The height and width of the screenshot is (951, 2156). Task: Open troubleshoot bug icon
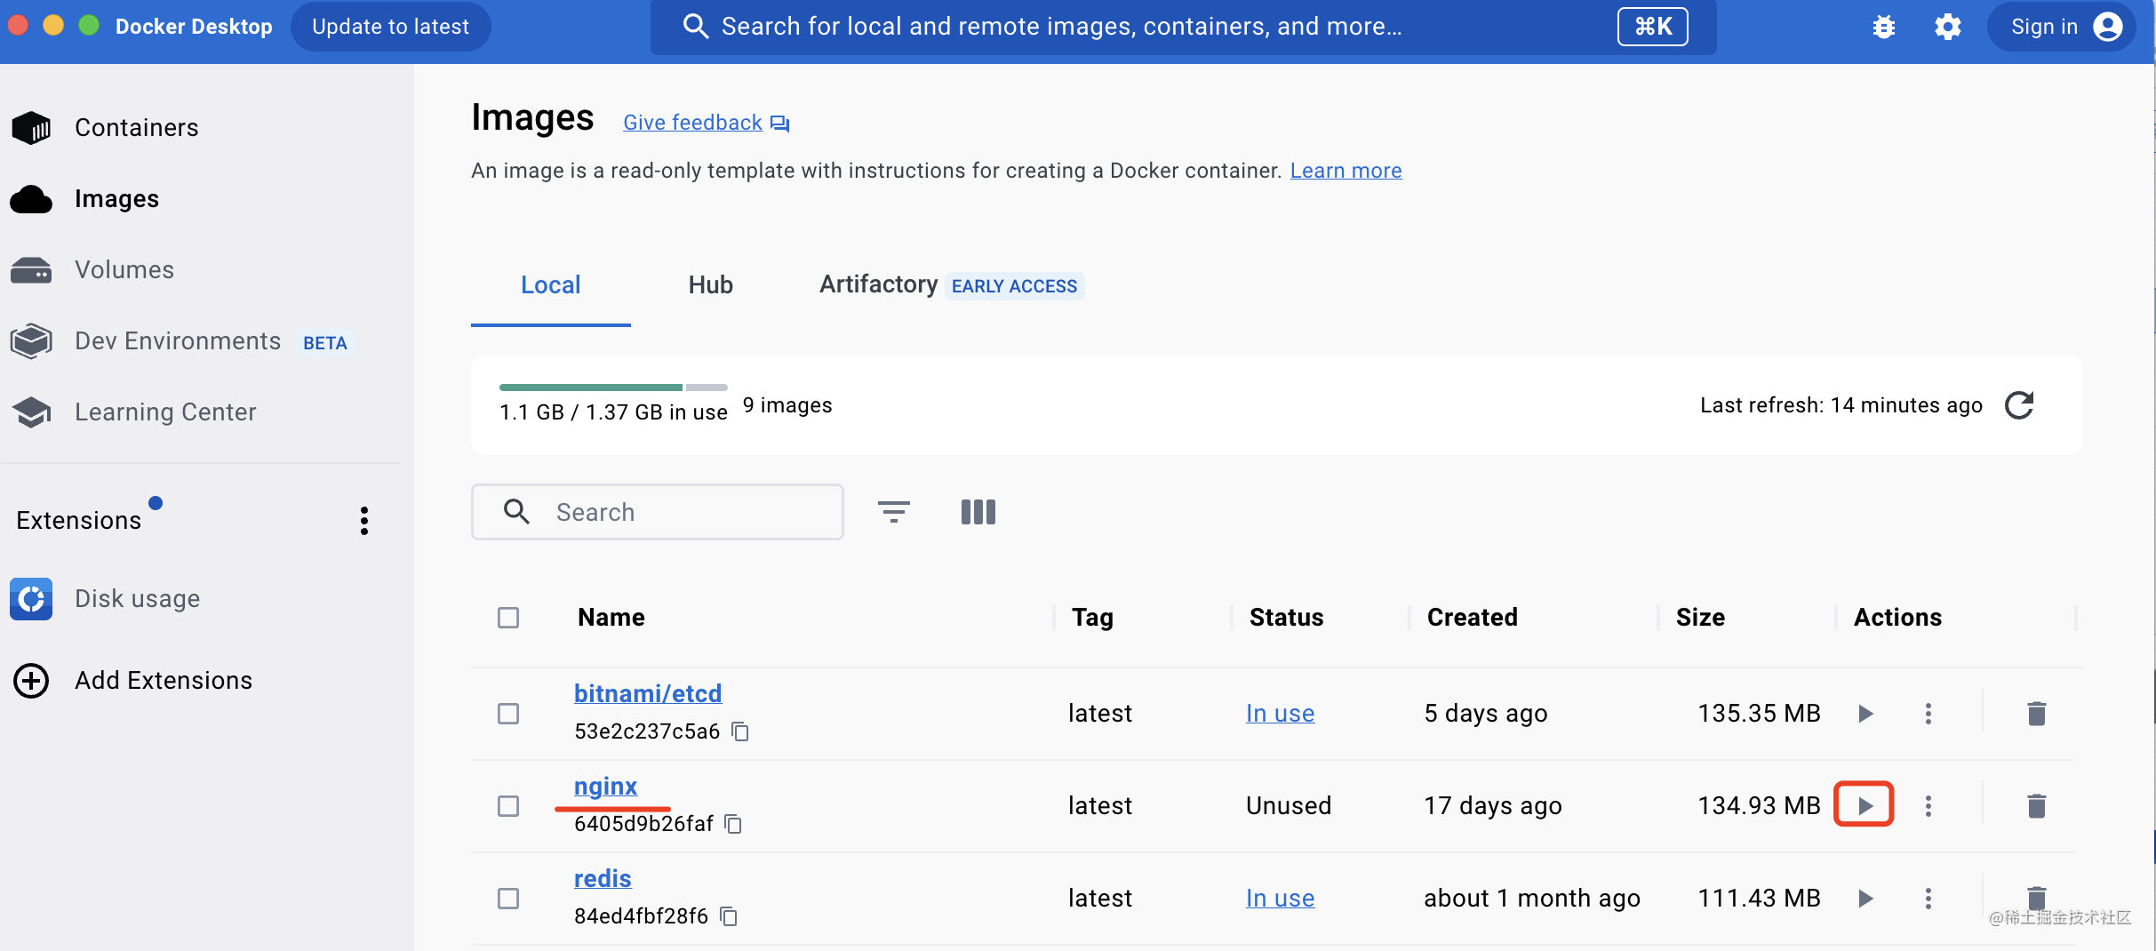point(1883,27)
